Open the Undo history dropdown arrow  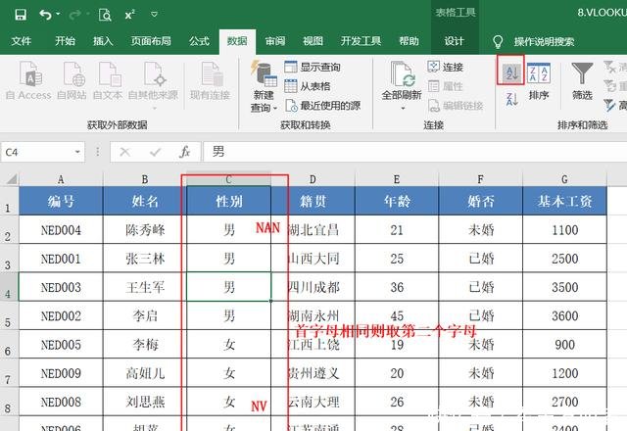tap(58, 14)
